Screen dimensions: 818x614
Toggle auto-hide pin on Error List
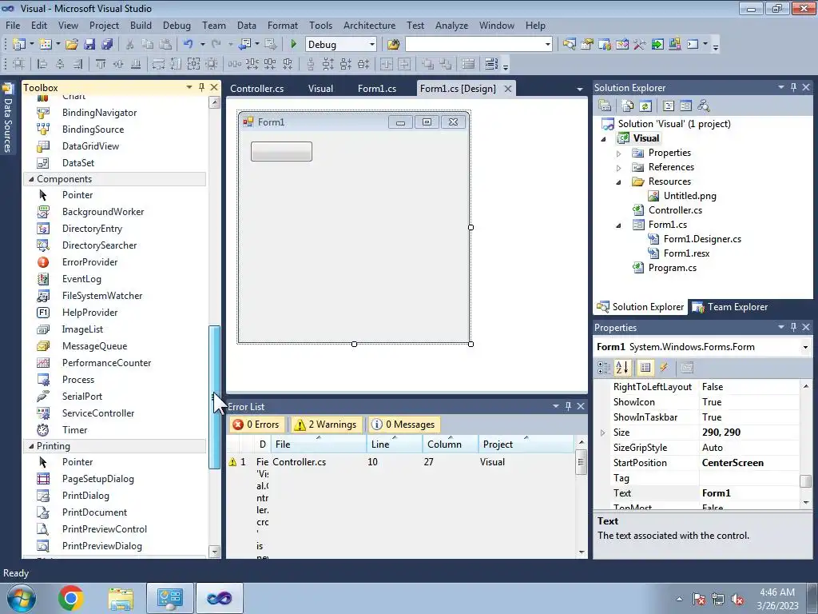click(x=568, y=405)
